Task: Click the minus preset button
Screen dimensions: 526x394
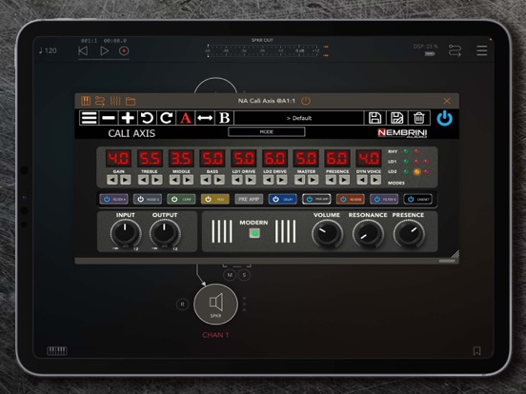Action: (x=109, y=118)
